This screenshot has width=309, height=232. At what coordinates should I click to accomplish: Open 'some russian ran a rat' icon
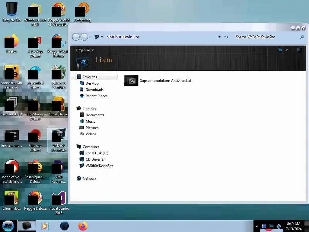point(12,77)
